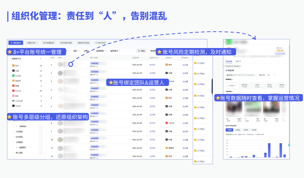The image size is (304, 178).
Task: Click the tallest bar in the chart
Action: tap(269, 150)
